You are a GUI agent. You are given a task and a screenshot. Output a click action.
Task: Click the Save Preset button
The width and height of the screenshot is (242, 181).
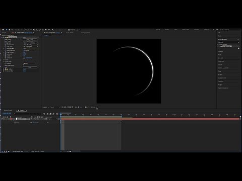30,41
